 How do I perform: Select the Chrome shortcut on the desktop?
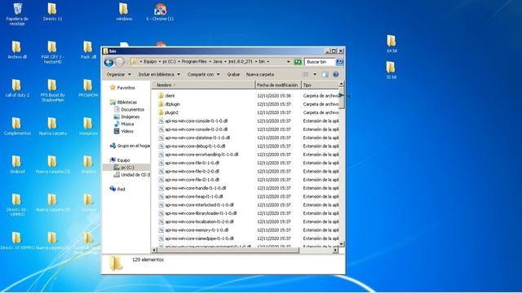(160, 12)
